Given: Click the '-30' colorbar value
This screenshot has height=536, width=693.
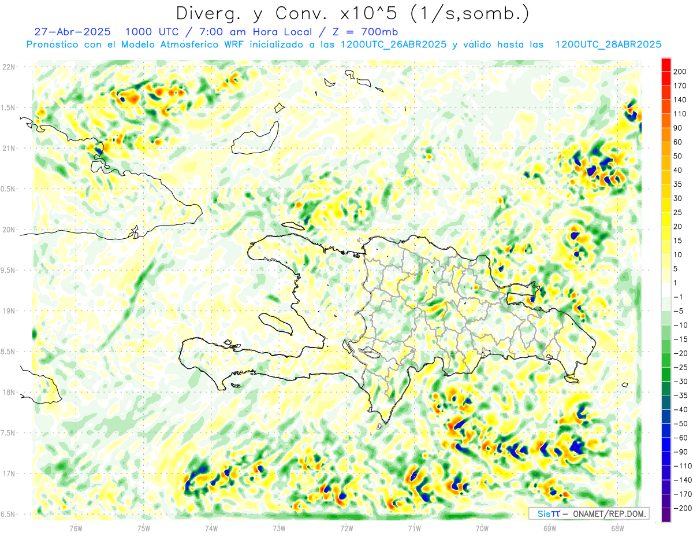Looking at the screenshot, I should click(681, 382).
